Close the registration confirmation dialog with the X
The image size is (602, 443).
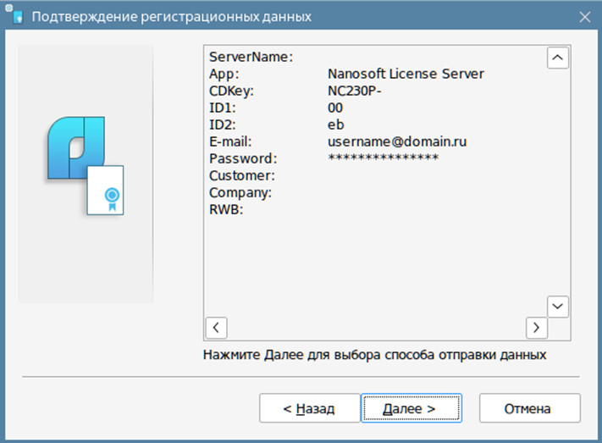click(585, 17)
